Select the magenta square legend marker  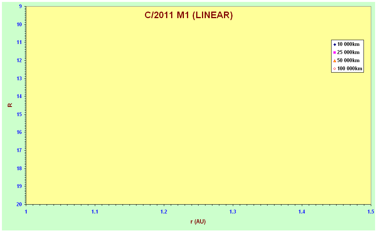(335, 52)
